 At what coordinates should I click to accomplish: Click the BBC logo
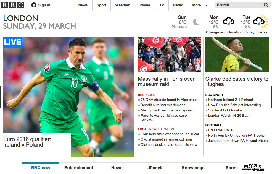point(13,5)
